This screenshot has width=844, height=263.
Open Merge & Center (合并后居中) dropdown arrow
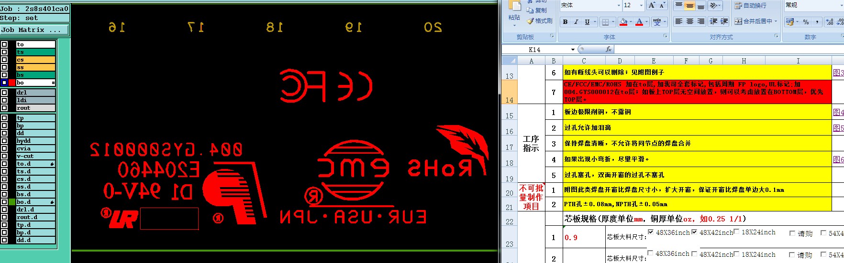pyautogui.click(x=776, y=21)
